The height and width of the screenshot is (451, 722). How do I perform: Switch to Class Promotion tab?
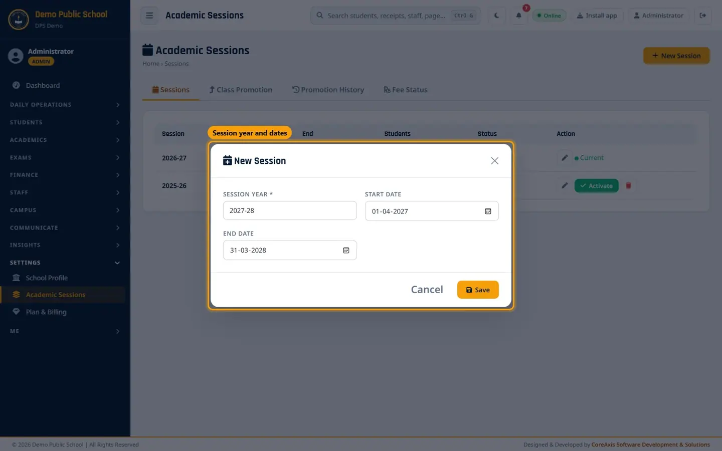point(241,90)
